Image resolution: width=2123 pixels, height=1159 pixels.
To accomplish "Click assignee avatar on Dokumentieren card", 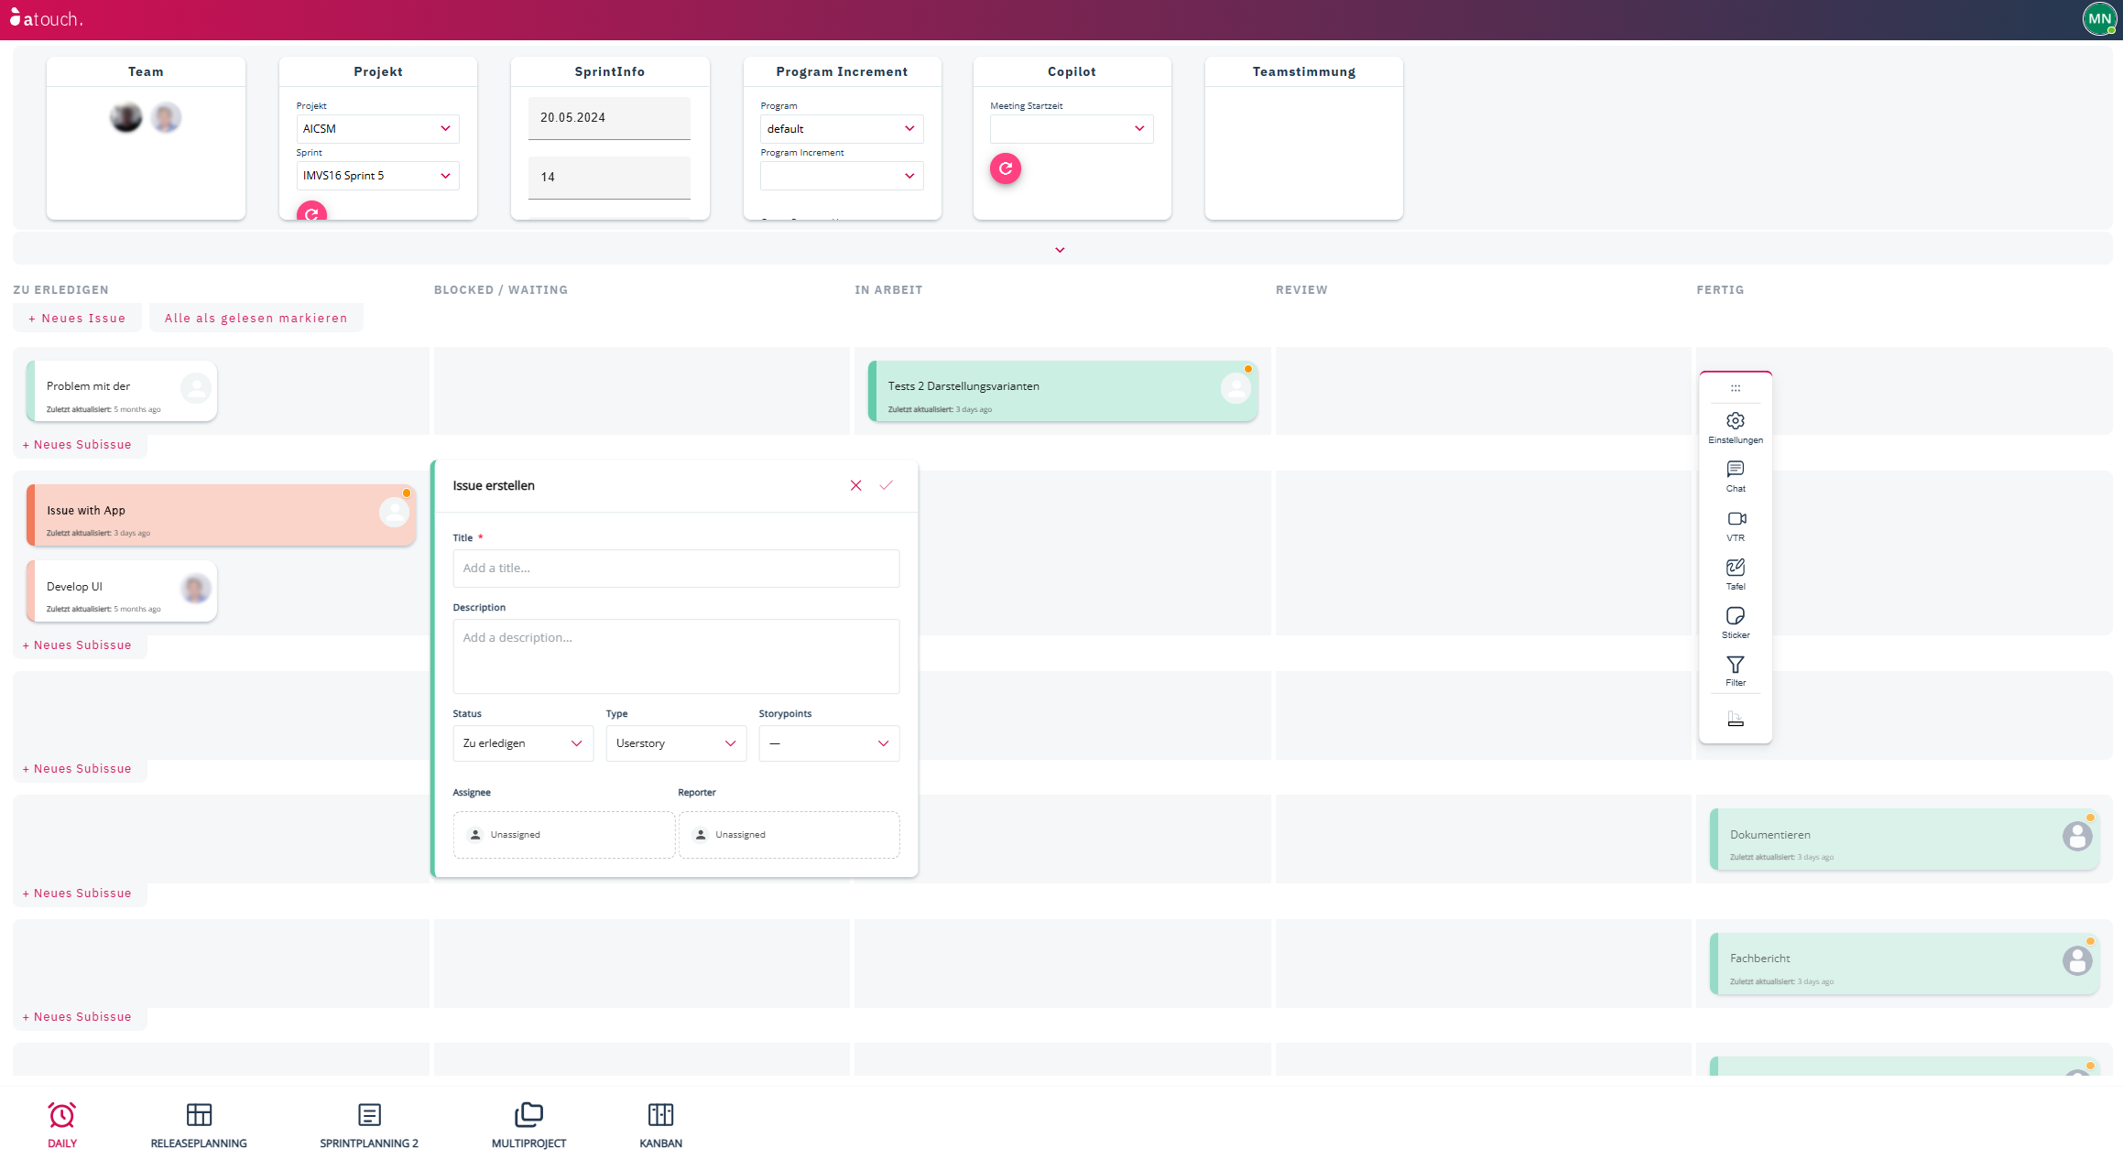I will click(2076, 836).
